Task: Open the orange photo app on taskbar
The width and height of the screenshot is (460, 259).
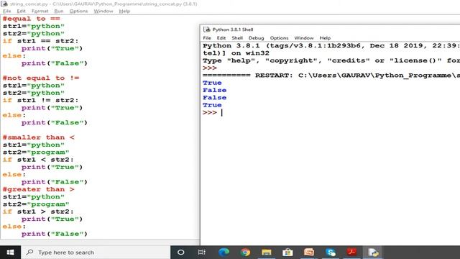Action: (309, 253)
